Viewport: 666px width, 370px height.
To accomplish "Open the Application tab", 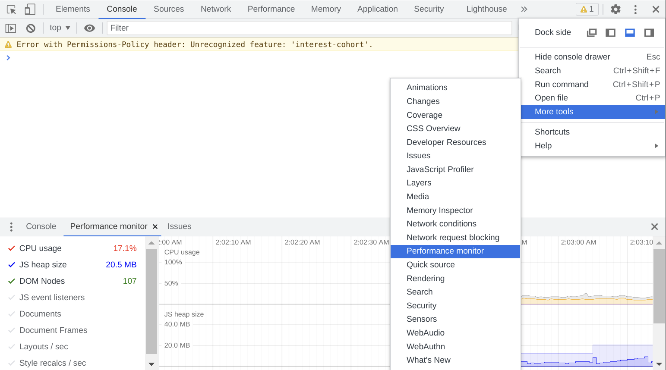I will (378, 9).
